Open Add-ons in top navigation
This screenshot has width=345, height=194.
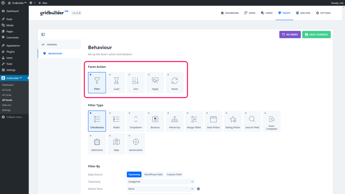pyautogui.click(x=303, y=13)
